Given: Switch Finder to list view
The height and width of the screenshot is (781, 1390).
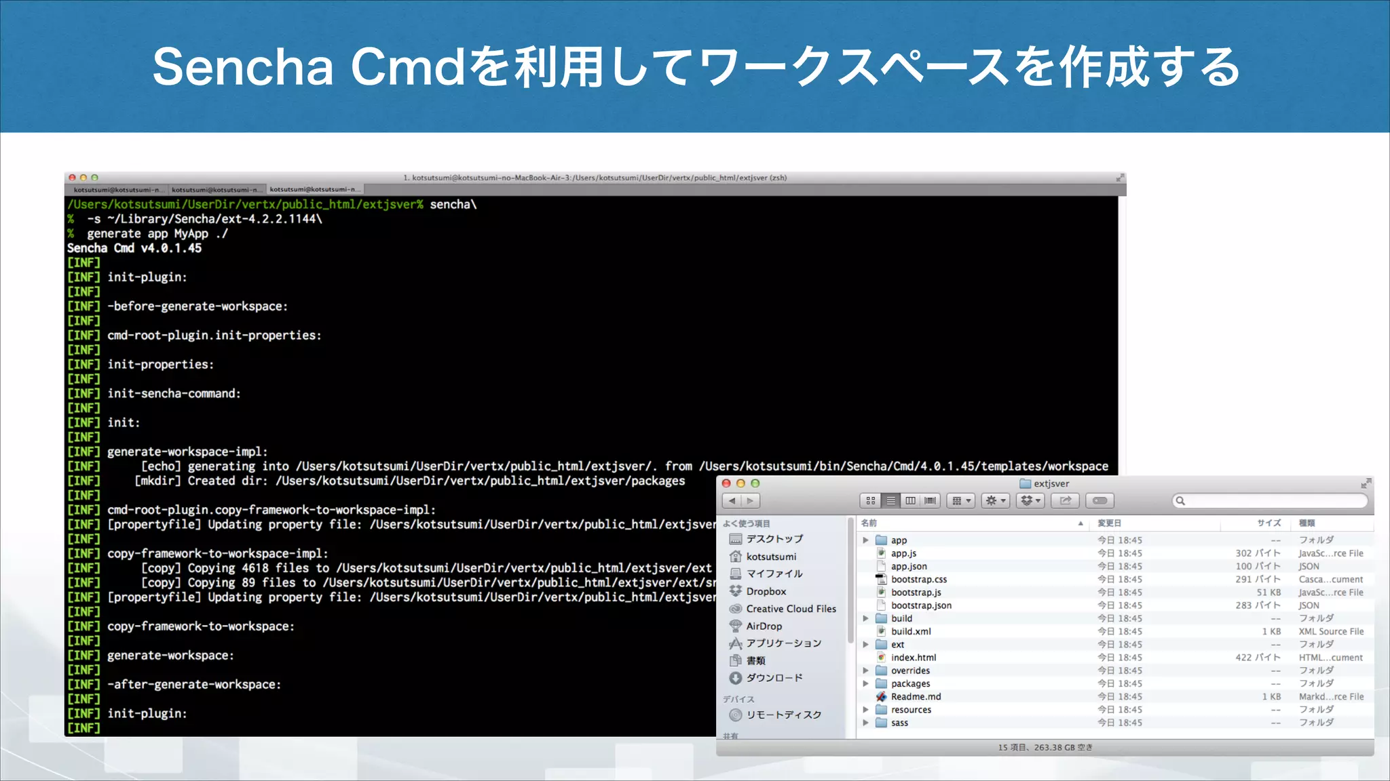Looking at the screenshot, I should pyautogui.click(x=890, y=501).
